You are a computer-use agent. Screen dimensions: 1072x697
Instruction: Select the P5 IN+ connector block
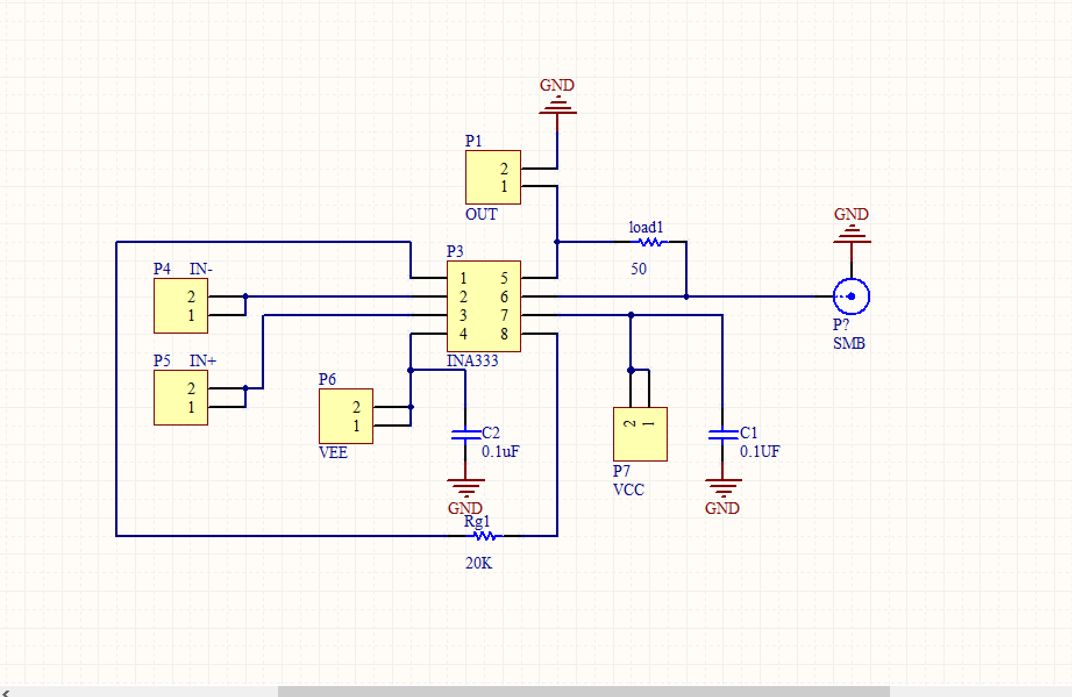(x=180, y=398)
